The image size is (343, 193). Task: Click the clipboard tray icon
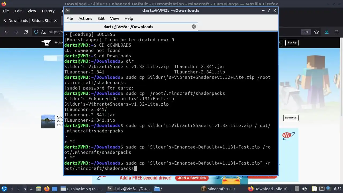[x=314, y=189]
